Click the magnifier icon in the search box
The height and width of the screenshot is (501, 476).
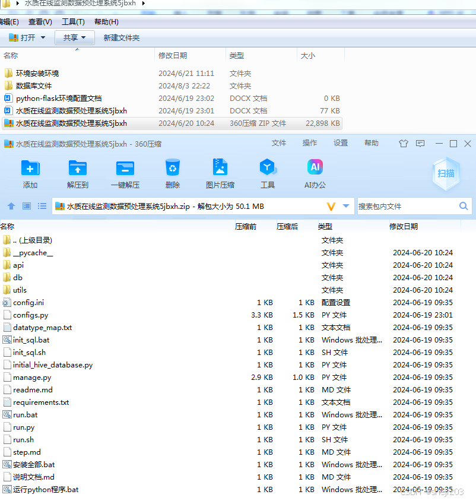[464, 206]
